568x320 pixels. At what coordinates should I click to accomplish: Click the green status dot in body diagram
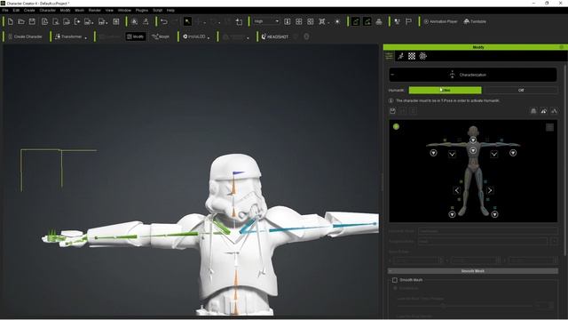[396, 126]
